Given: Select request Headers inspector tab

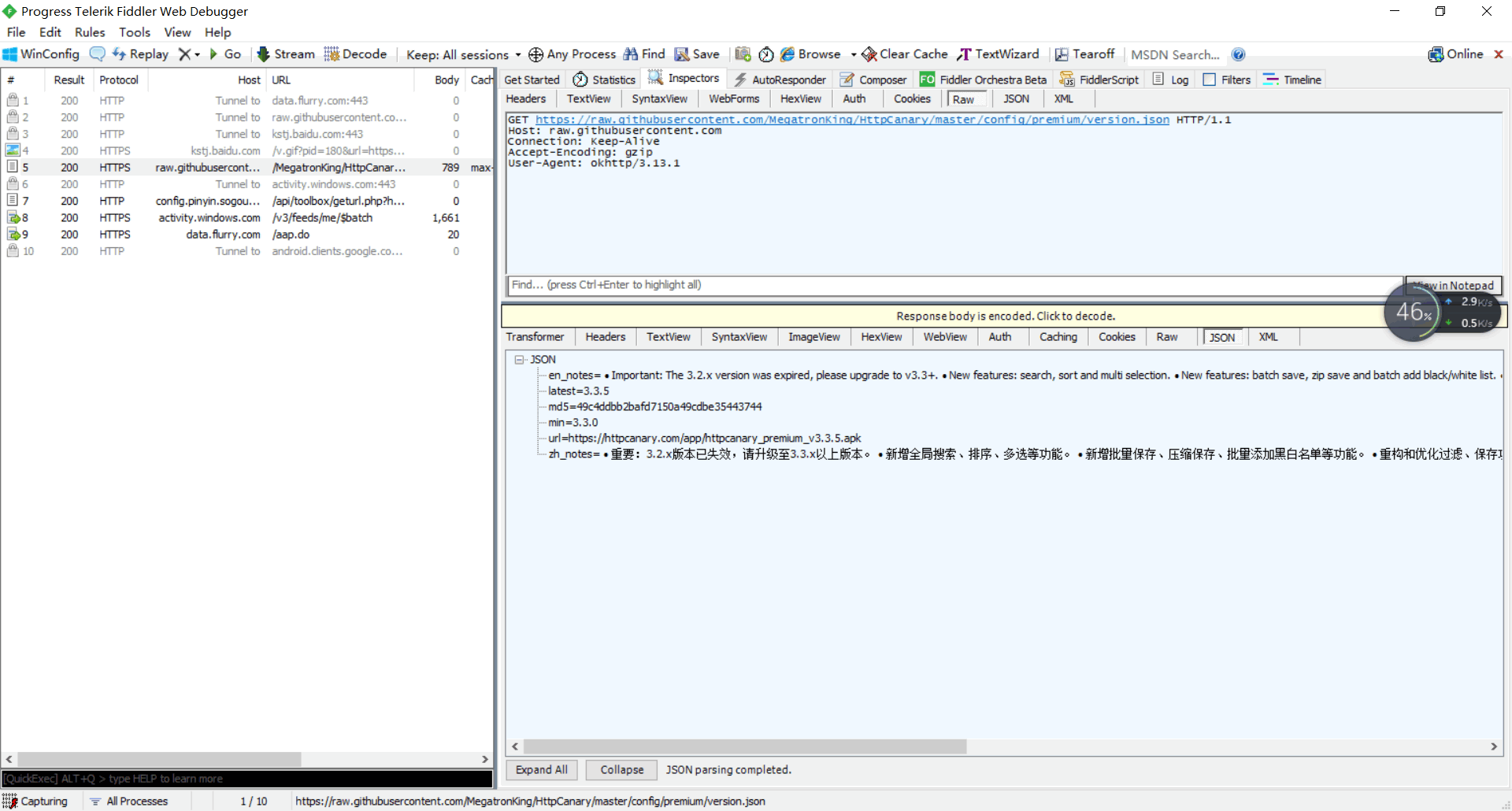Looking at the screenshot, I should click(x=526, y=98).
